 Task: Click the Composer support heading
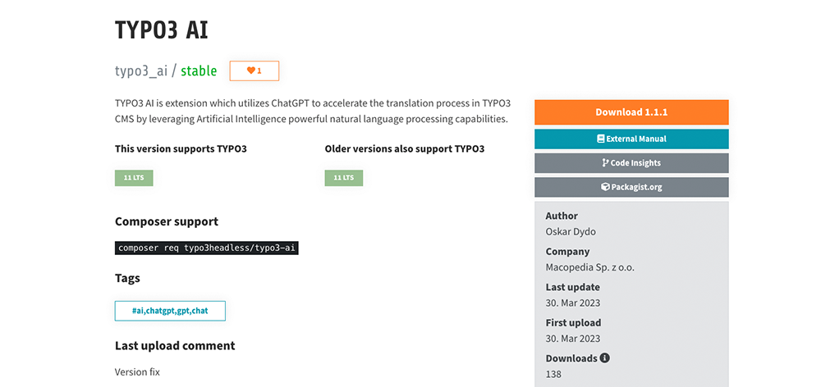pyautogui.click(x=167, y=221)
